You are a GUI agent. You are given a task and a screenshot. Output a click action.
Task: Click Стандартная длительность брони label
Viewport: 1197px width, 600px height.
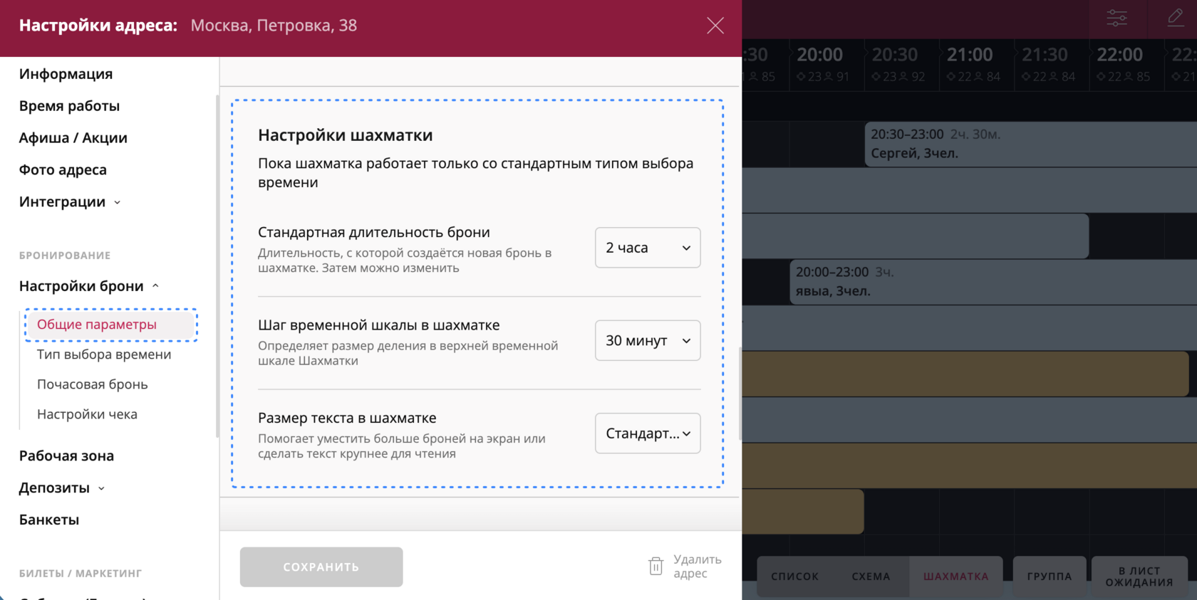coord(374,232)
